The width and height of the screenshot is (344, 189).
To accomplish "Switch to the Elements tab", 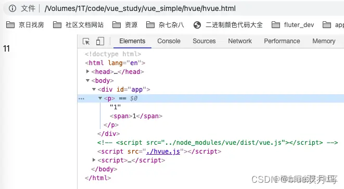I will 132,41.
